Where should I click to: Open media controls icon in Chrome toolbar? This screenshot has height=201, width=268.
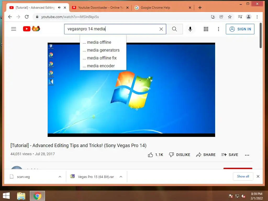coord(240,17)
